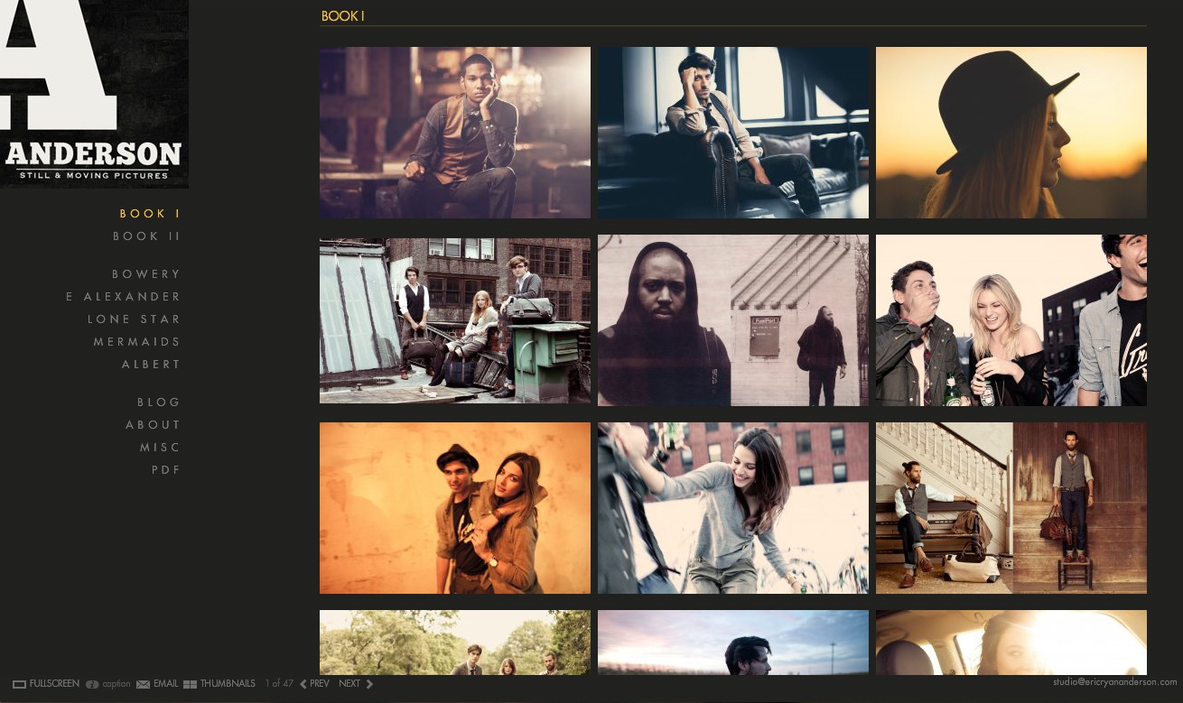
Task: Click the Prev left chevron arrow
Action: click(x=303, y=685)
